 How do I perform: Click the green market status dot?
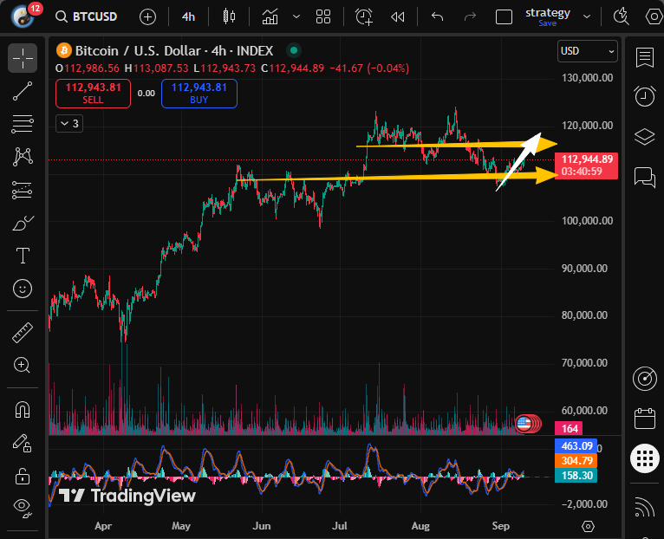294,51
